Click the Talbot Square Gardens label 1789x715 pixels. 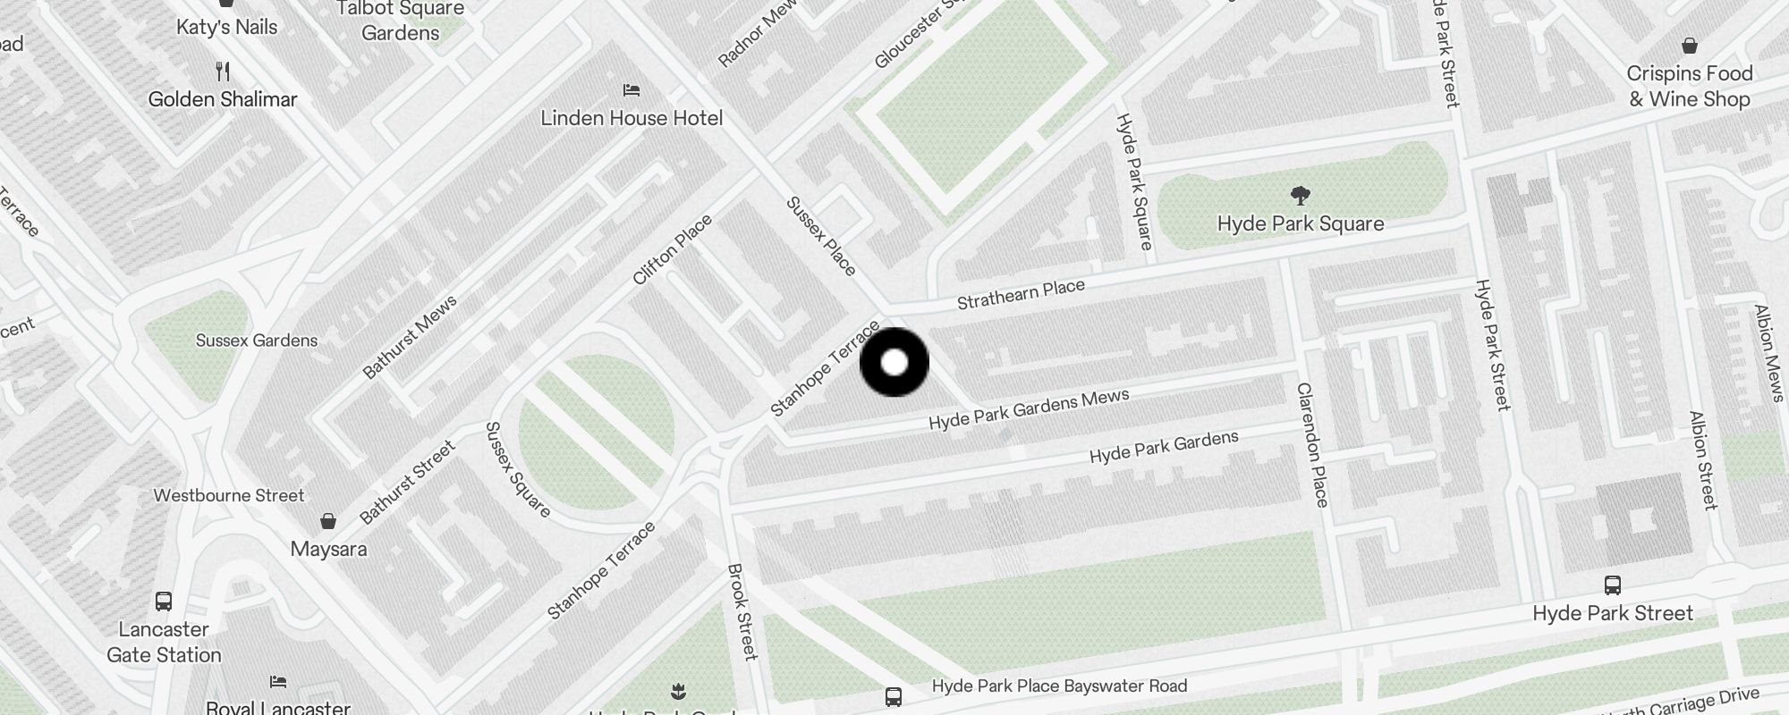coord(400,21)
